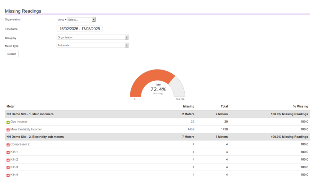Click the green Gas Incomer meter icon
The width and height of the screenshot is (312, 177).
(x=8, y=122)
